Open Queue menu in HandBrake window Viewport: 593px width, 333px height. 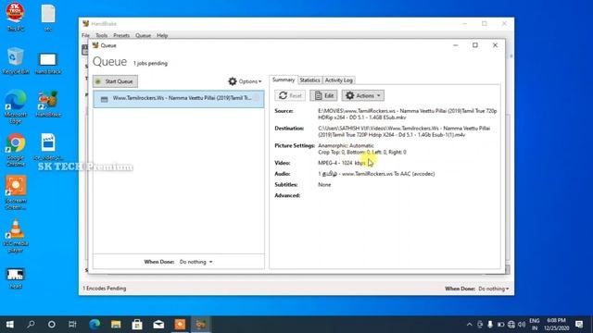pos(144,35)
